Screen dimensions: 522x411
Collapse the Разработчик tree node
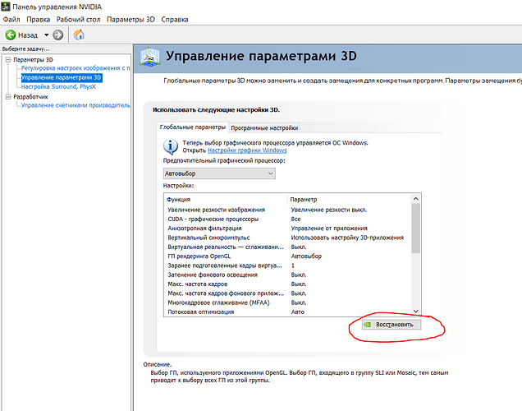coord(8,97)
